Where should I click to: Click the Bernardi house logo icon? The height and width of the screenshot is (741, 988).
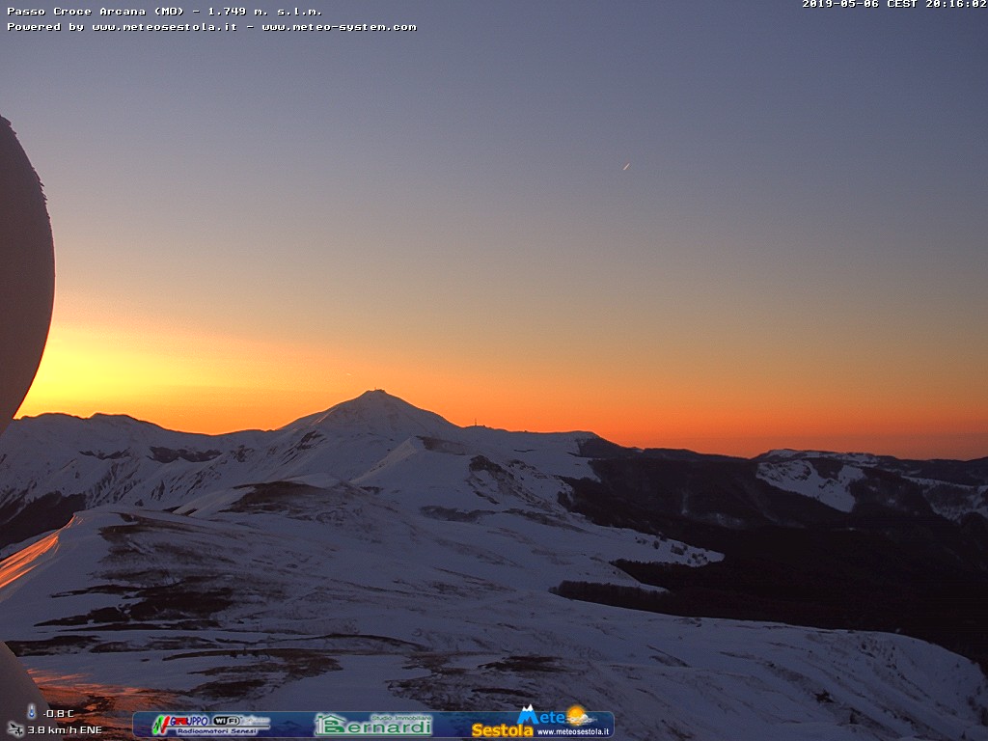tap(330, 724)
